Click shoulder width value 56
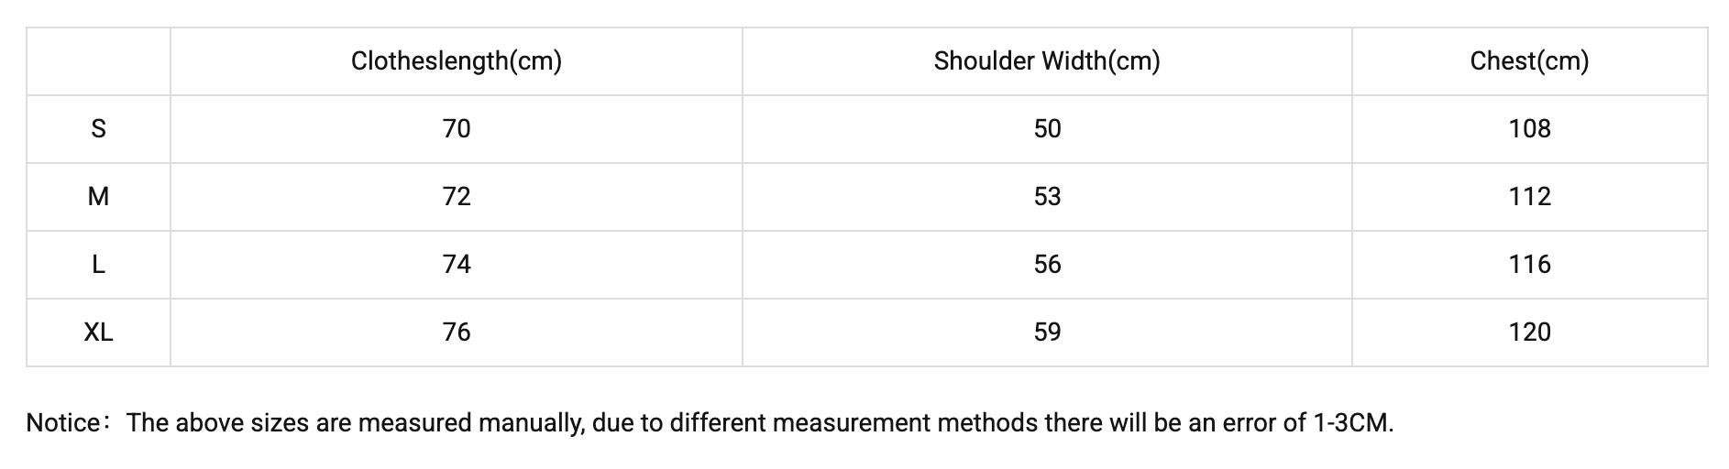Image resolution: width=1729 pixels, height=469 pixels. 1047,265
